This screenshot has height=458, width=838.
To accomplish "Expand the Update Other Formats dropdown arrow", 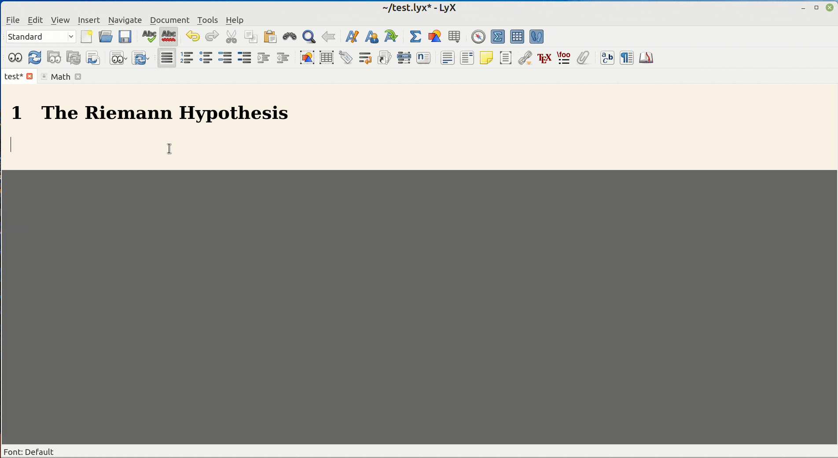I will tap(147, 58).
